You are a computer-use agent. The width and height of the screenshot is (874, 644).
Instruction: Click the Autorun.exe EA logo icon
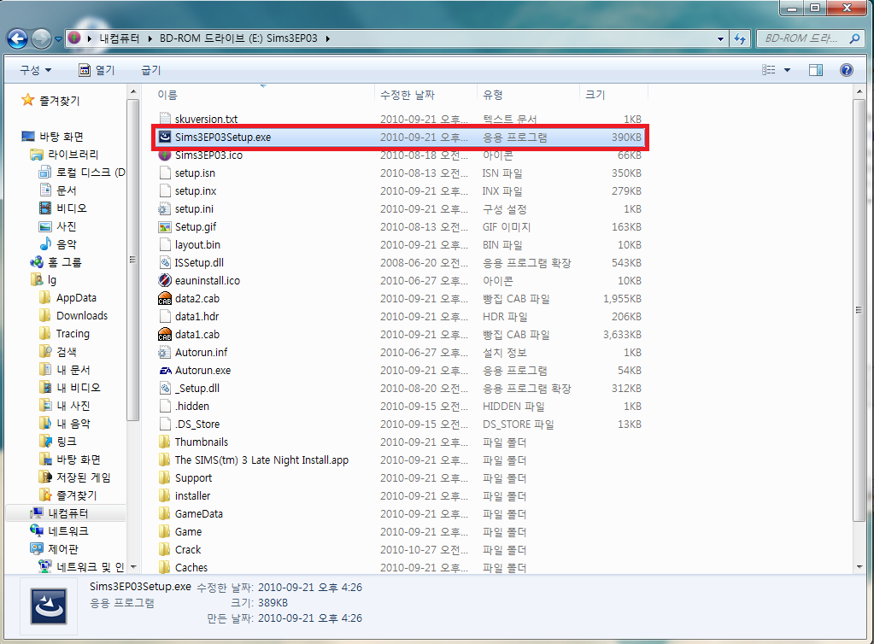tap(165, 371)
